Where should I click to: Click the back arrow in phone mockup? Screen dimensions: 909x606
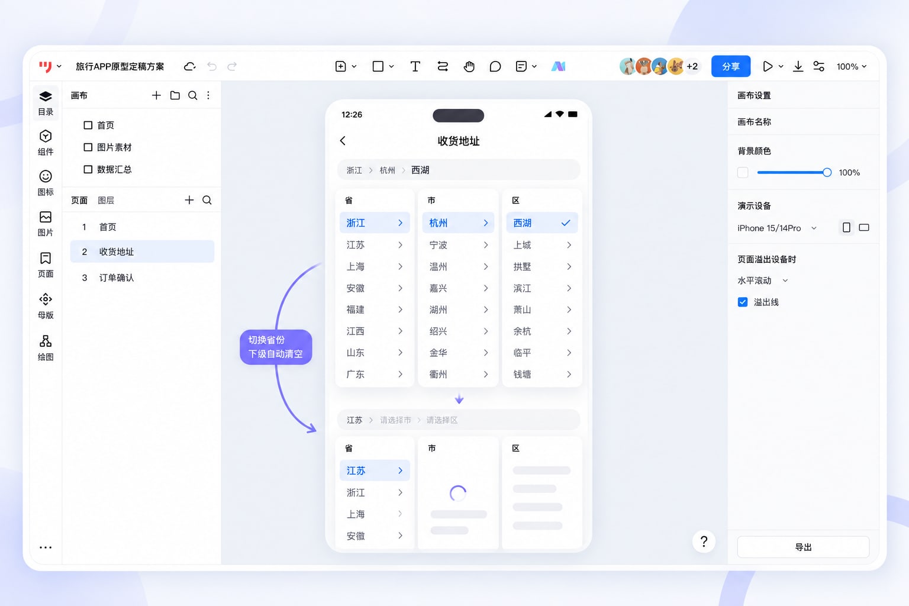coord(343,141)
